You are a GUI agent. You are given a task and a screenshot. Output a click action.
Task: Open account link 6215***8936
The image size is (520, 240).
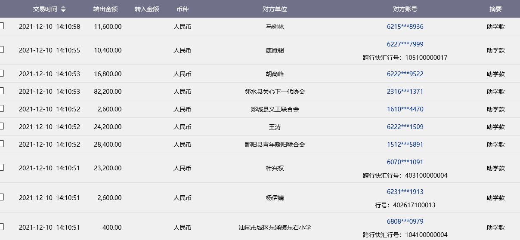(405, 27)
